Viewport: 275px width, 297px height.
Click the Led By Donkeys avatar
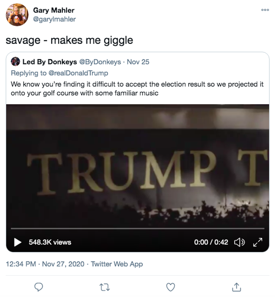15,62
